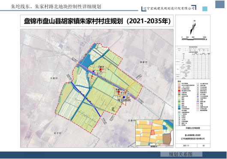Viewport: 227px width, 159px height.
Task: Click the 规划地块 label on the map
Action: pos(124,100)
